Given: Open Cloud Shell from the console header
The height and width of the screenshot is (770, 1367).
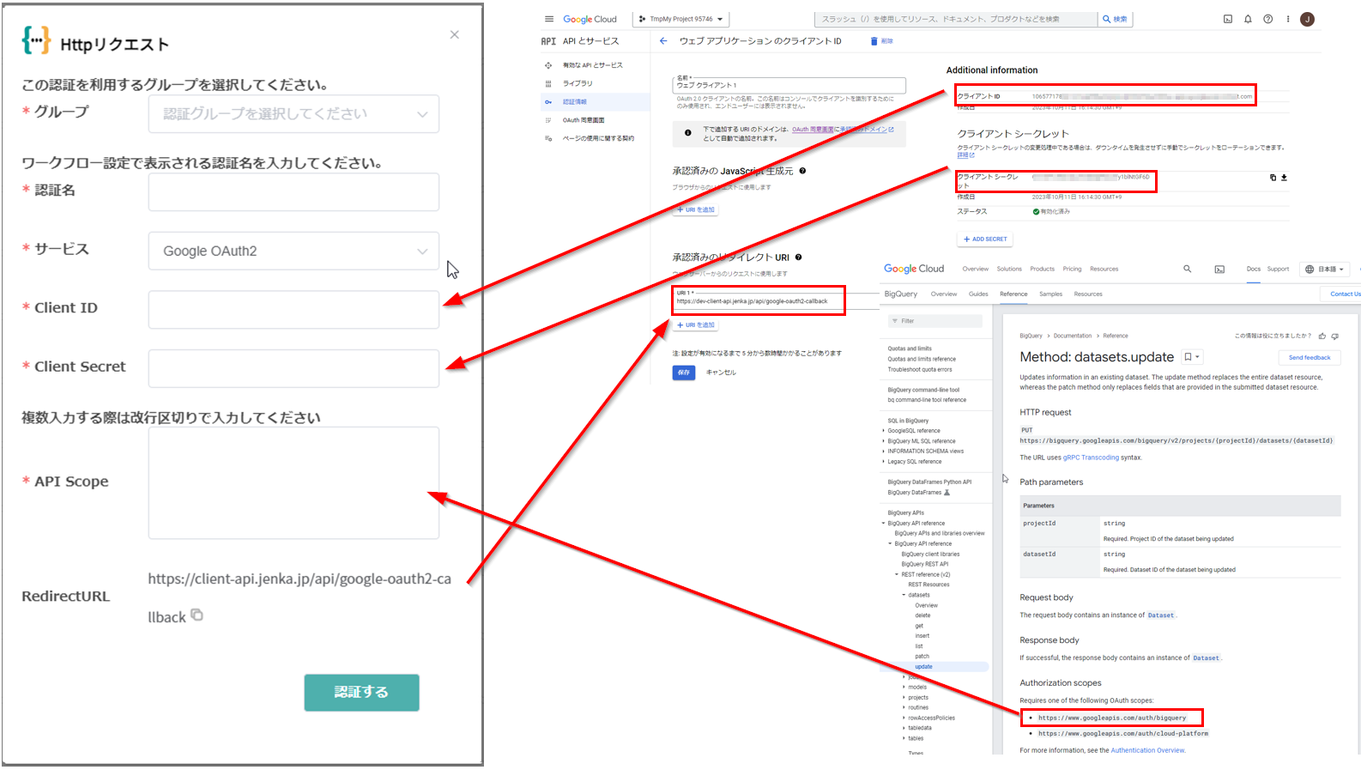Looking at the screenshot, I should (x=1228, y=19).
